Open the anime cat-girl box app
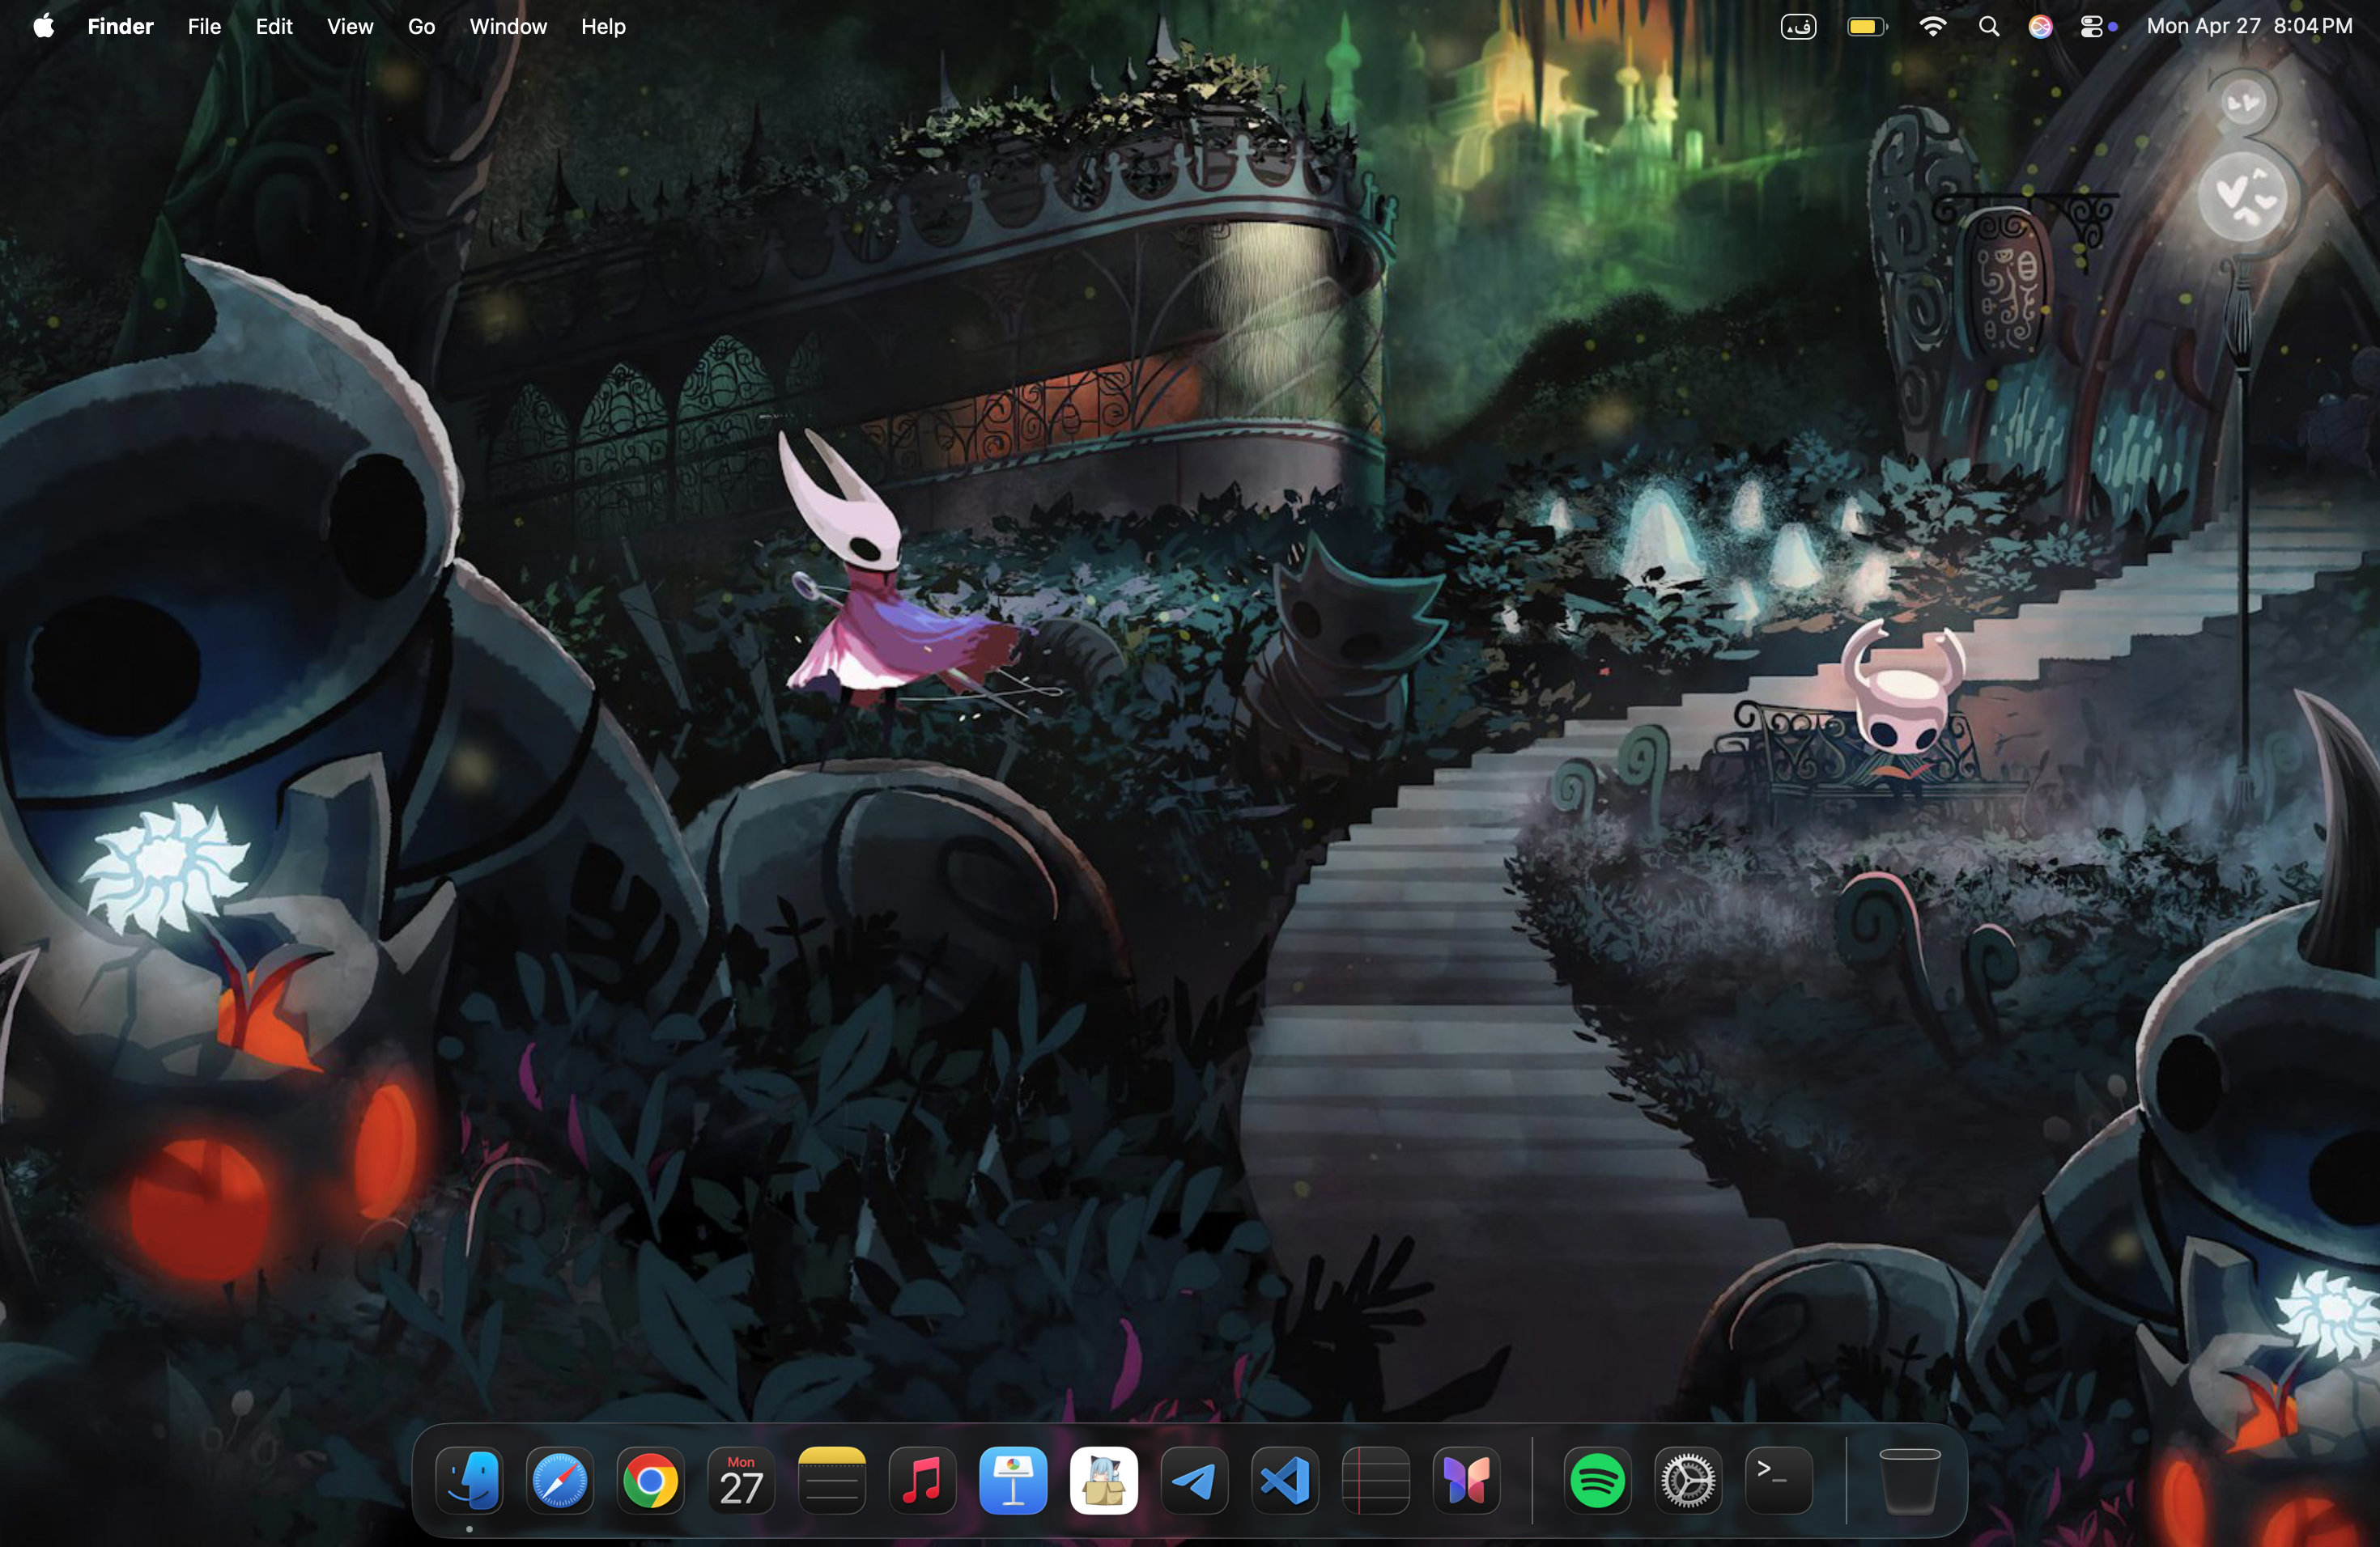Viewport: 2380px width, 1547px height. [x=1104, y=1480]
